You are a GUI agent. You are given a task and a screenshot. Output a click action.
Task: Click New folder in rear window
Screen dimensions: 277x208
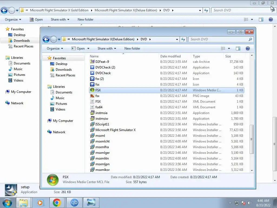[85, 19]
